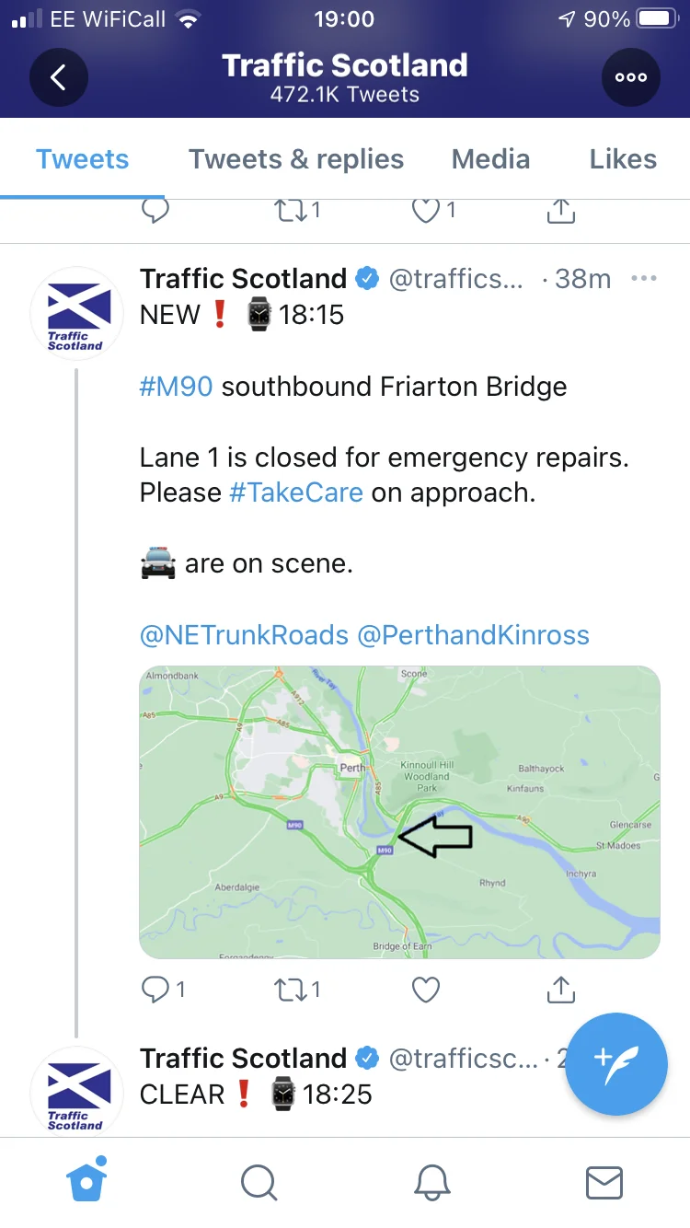Open the three-dot profile options menu

point(631,77)
